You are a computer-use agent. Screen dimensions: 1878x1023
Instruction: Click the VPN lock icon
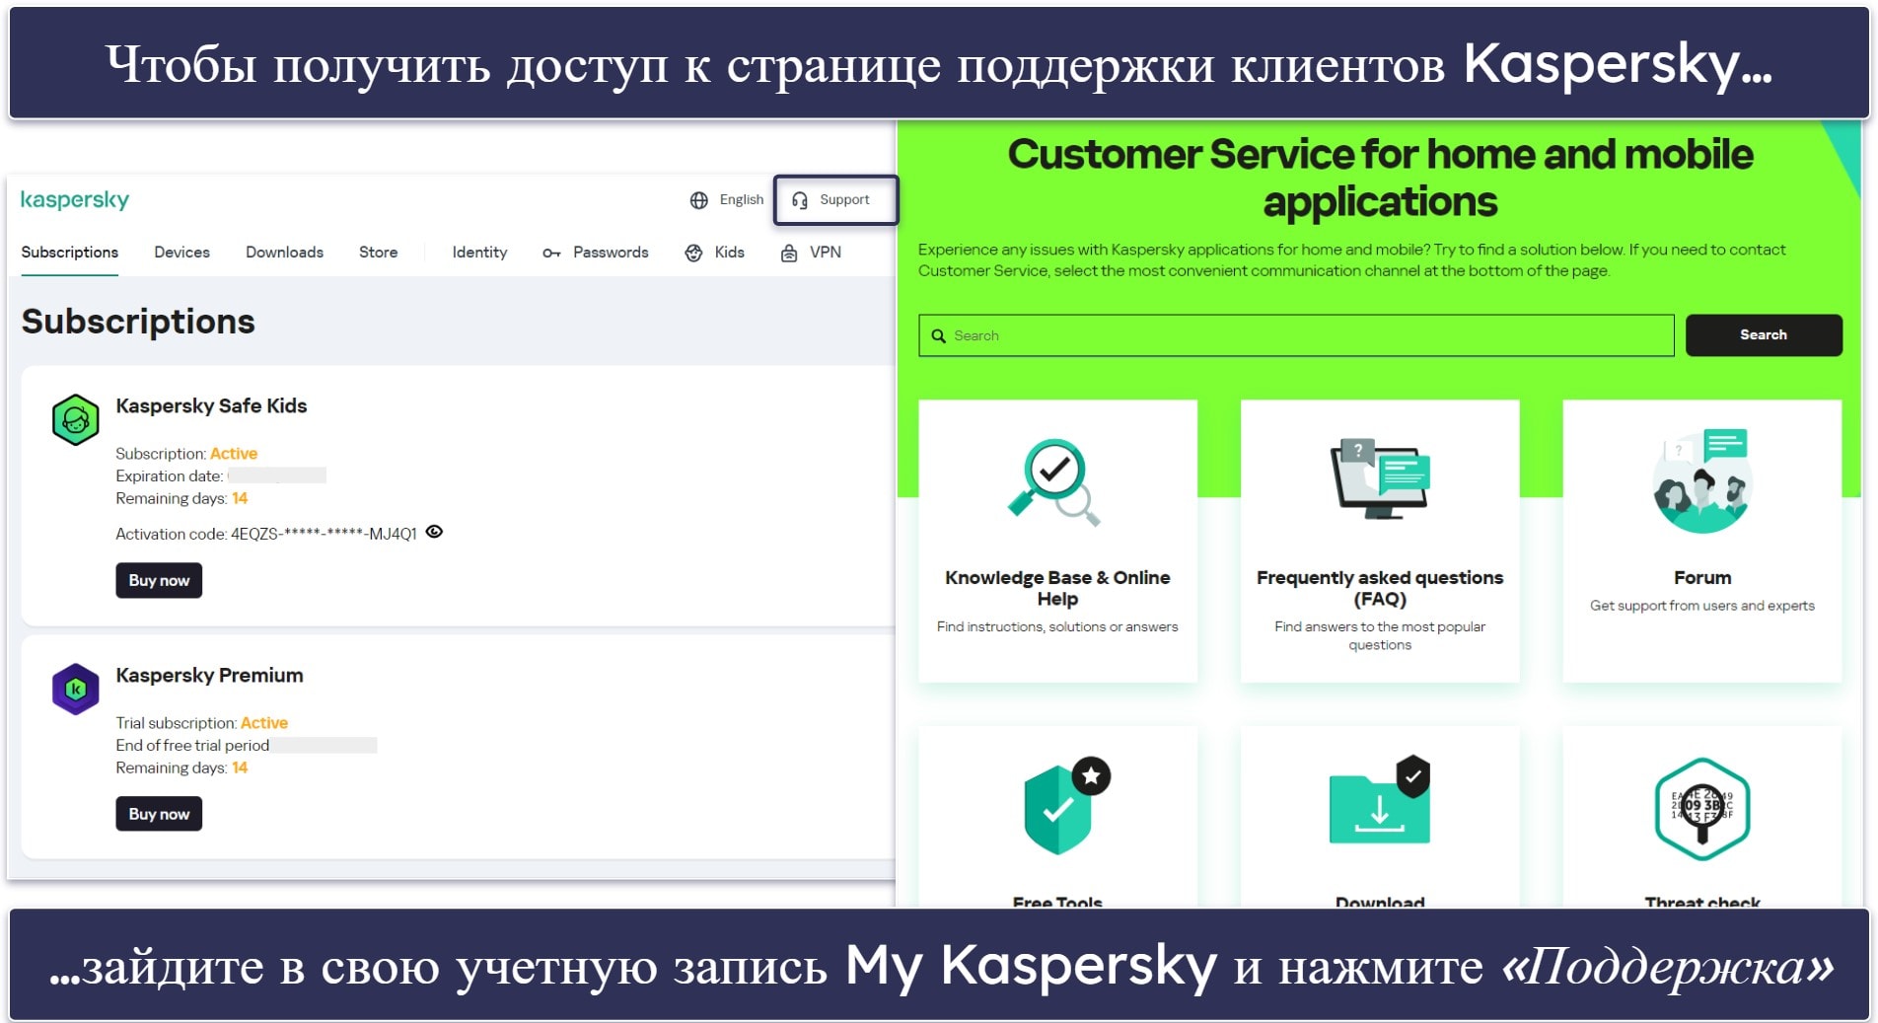(x=789, y=253)
